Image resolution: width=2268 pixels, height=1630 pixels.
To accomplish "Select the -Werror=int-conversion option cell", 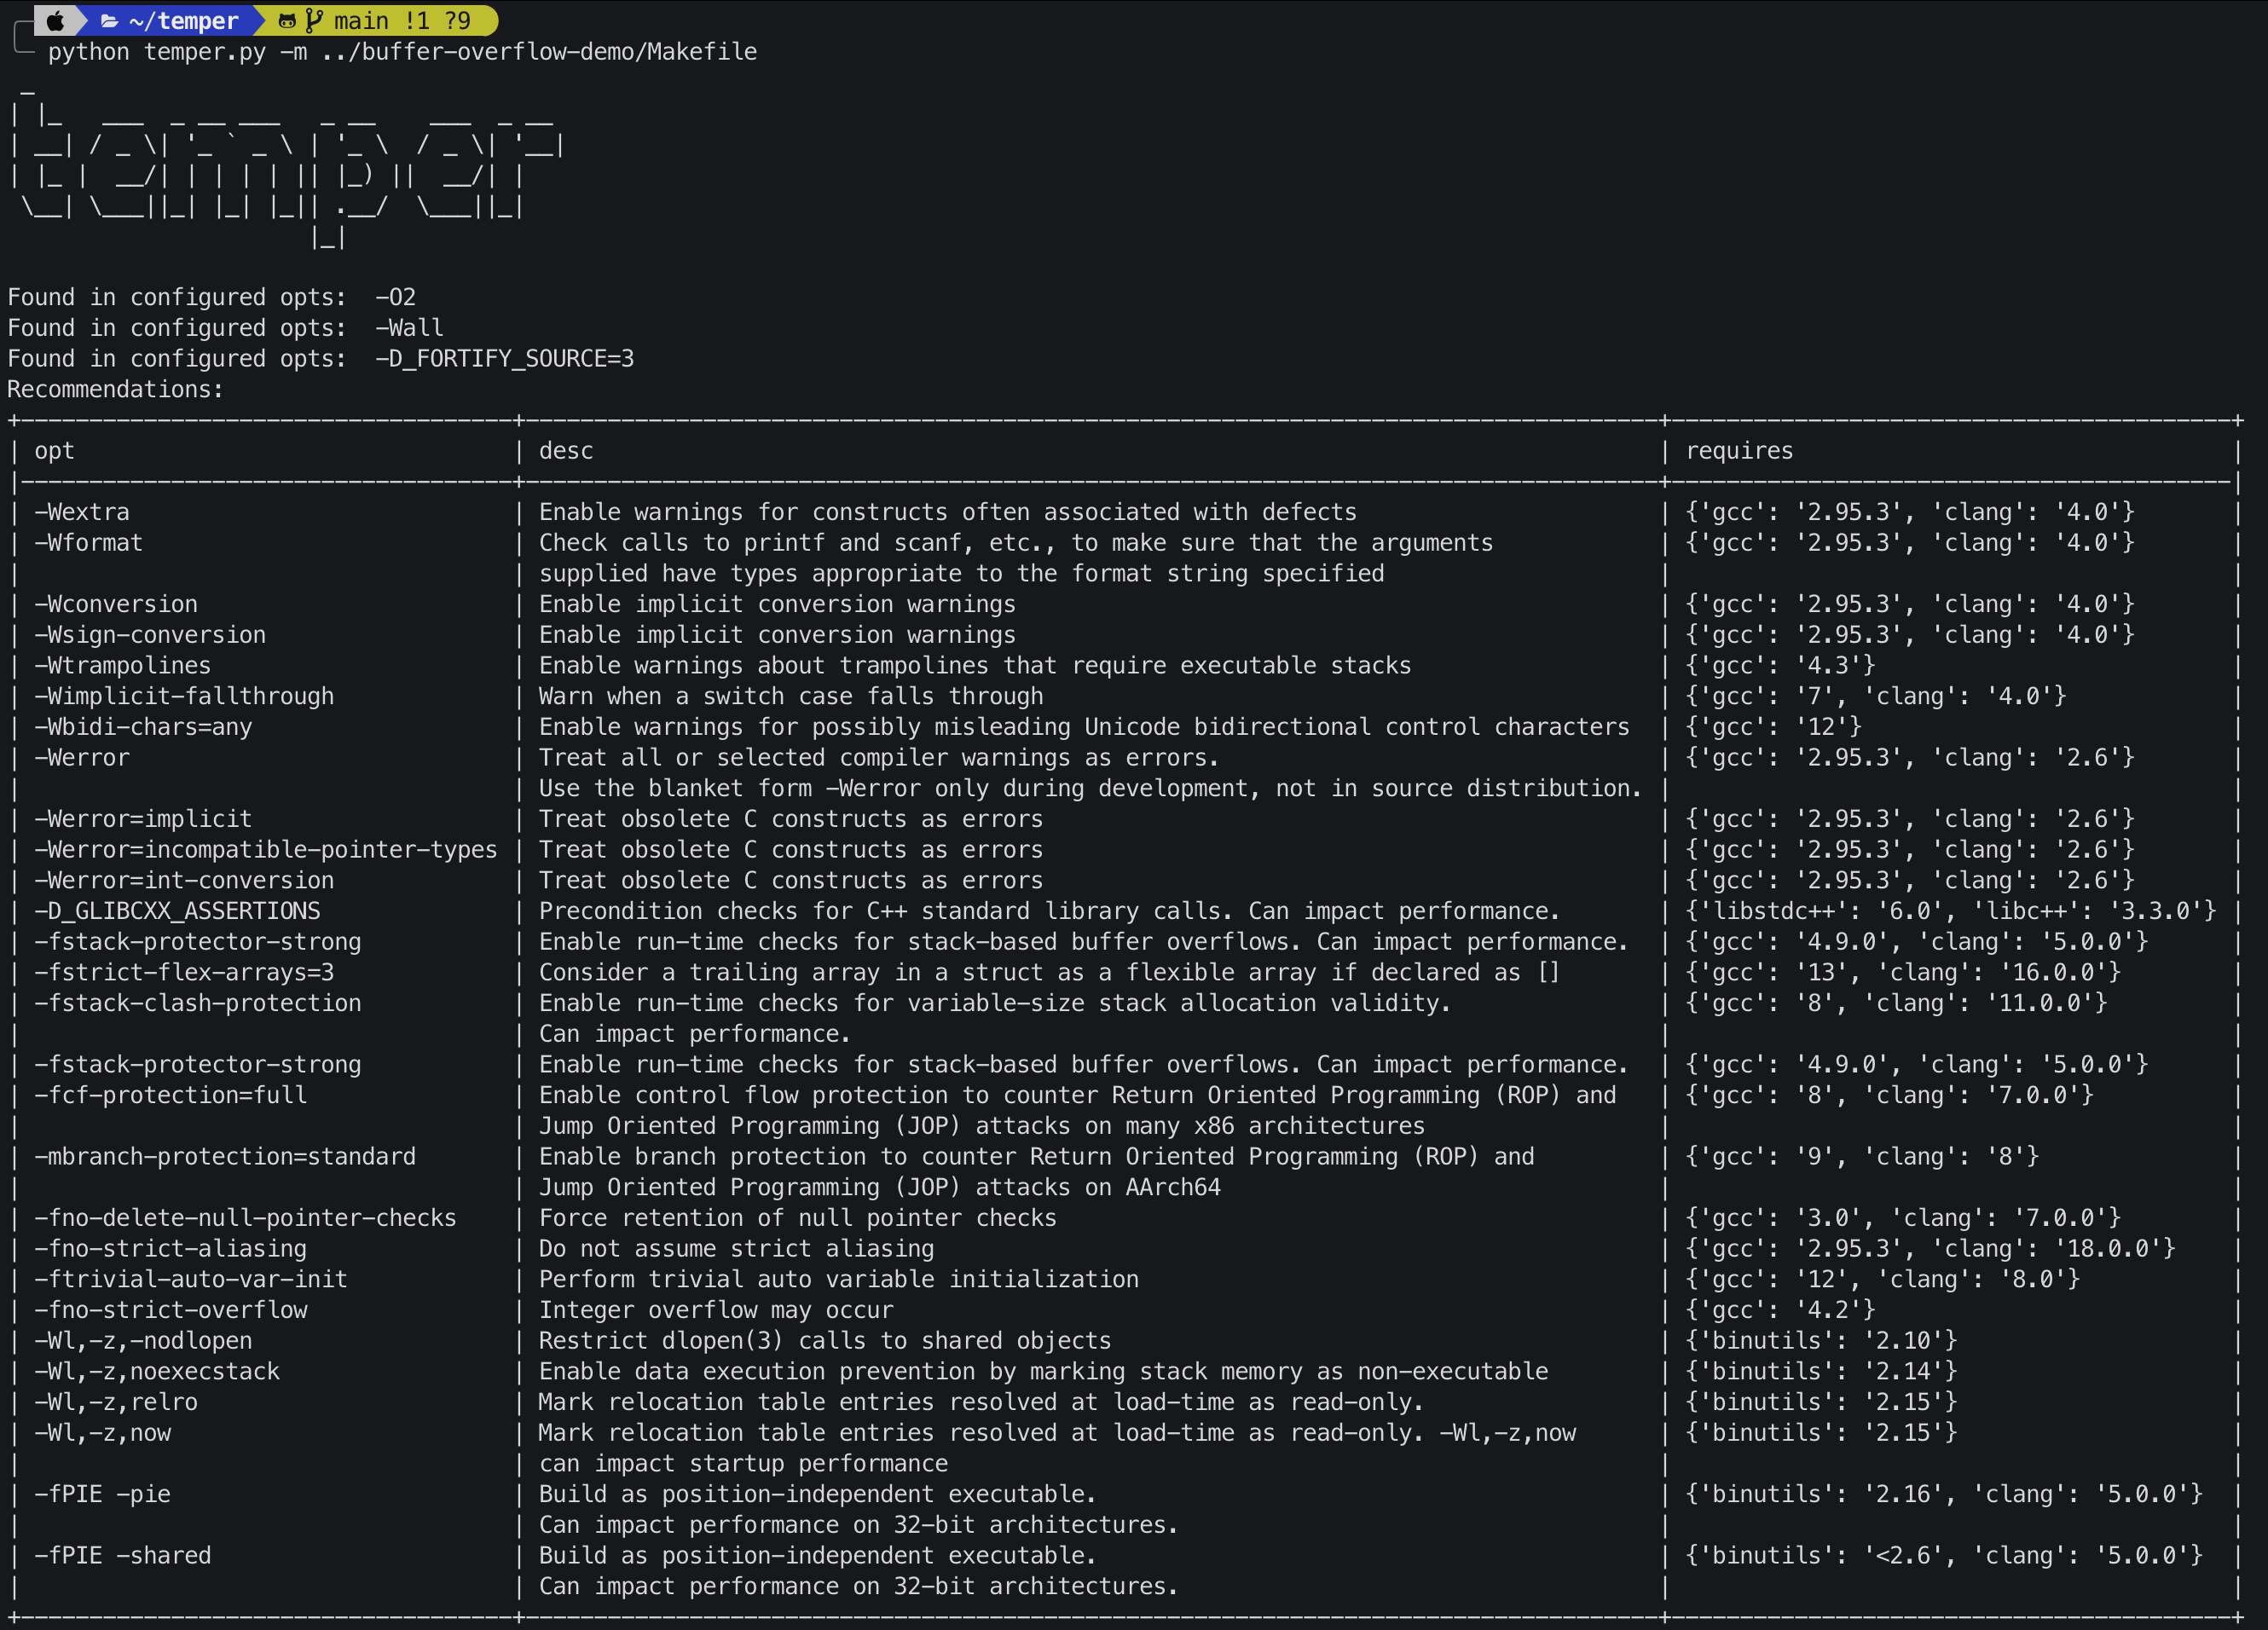I will (184, 881).
